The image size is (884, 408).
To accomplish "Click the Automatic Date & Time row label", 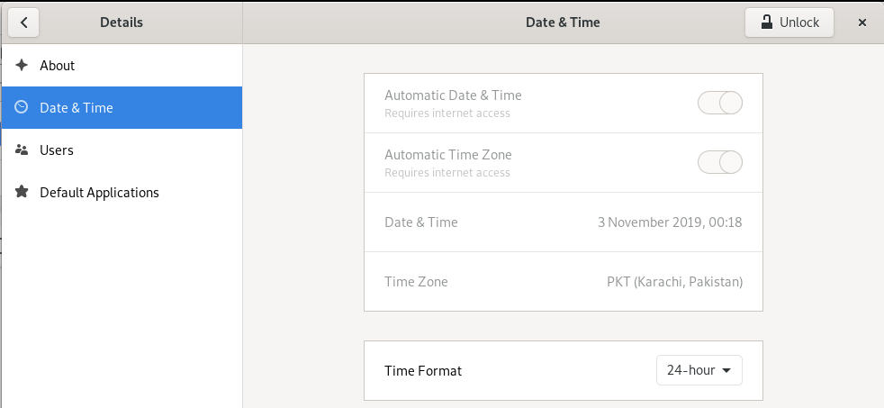I will pos(453,95).
